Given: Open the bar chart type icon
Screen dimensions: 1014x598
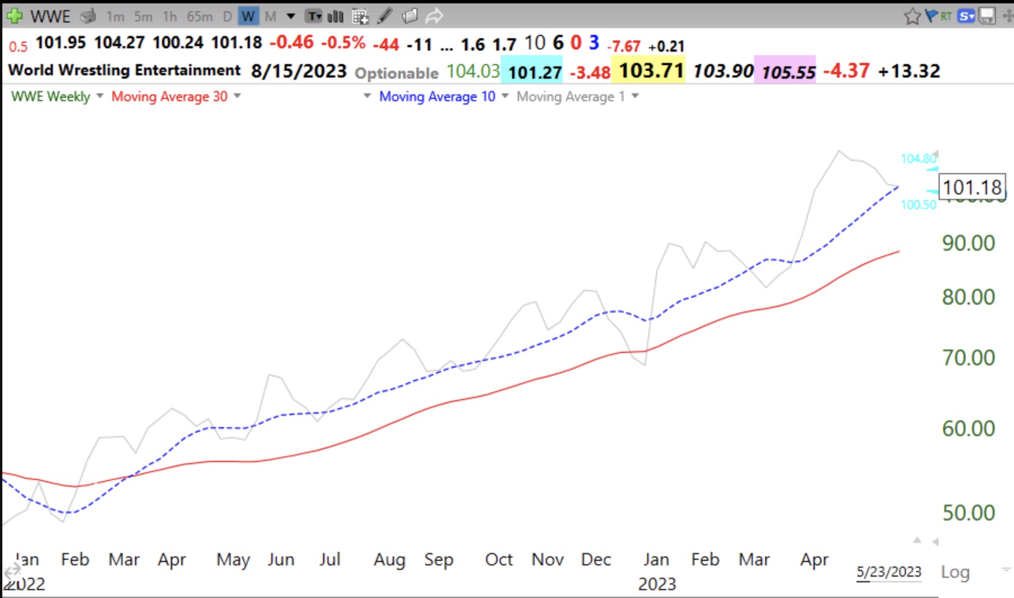Looking at the screenshot, I should pos(335,16).
